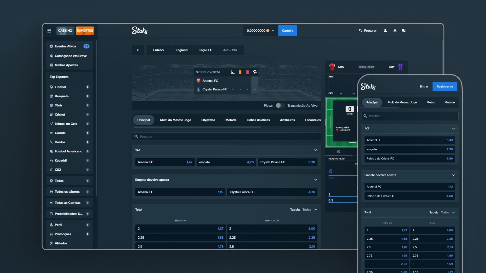The image size is (486, 273).
Task: Click the coin currency icon beside balance
Action: (268, 31)
